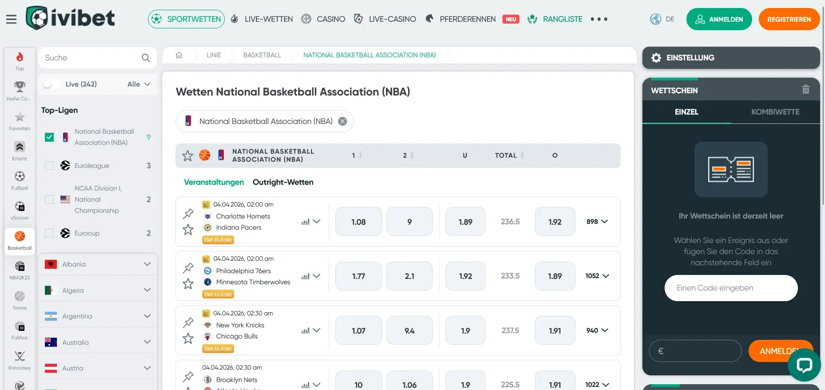
Task: Open the hamburger menu icon
Action: point(11,19)
